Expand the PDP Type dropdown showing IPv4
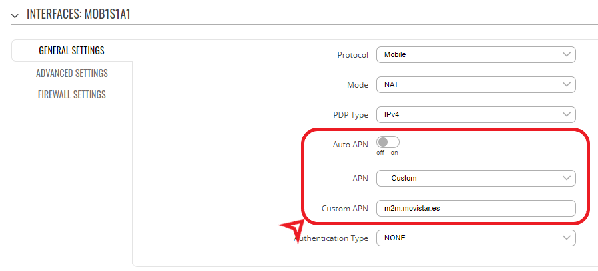Viewport: 598px width, 271px height. click(475, 115)
